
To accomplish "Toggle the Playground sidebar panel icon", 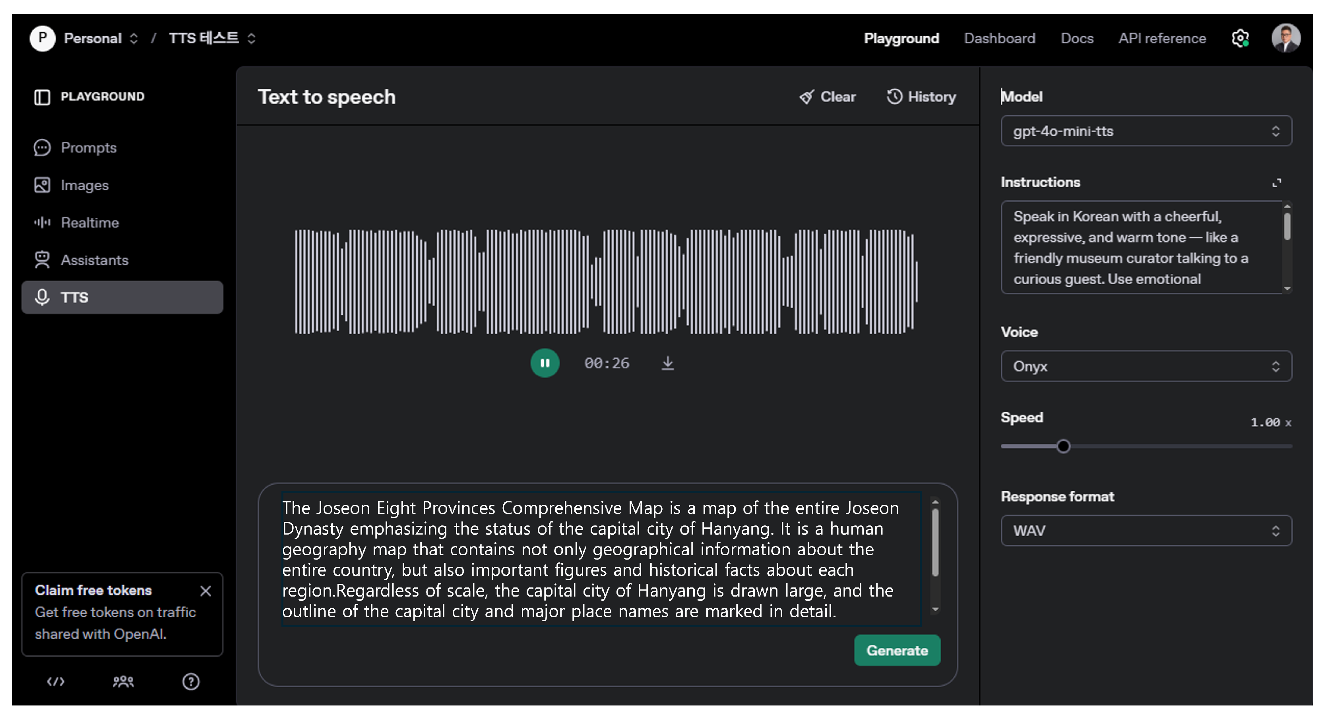I will [42, 97].
